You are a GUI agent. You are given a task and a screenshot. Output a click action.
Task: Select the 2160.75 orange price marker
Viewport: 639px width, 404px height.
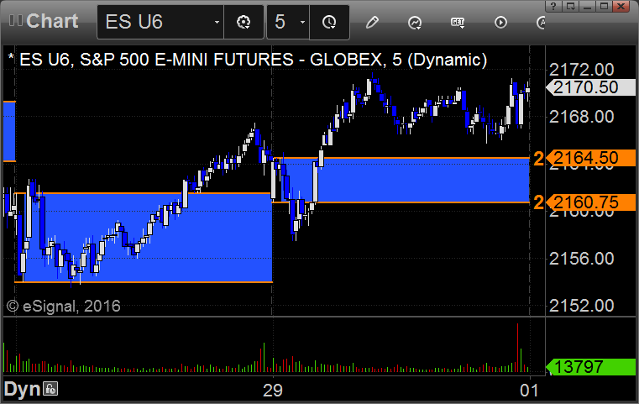pyautogui.click(x=590, y=202)
